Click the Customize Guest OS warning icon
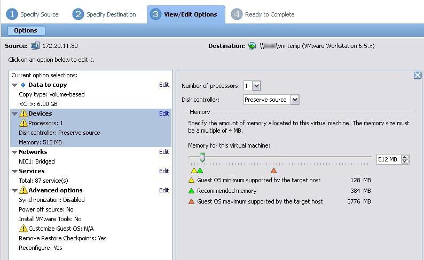The width and height of the screenshot is (424, 260). 23,229
